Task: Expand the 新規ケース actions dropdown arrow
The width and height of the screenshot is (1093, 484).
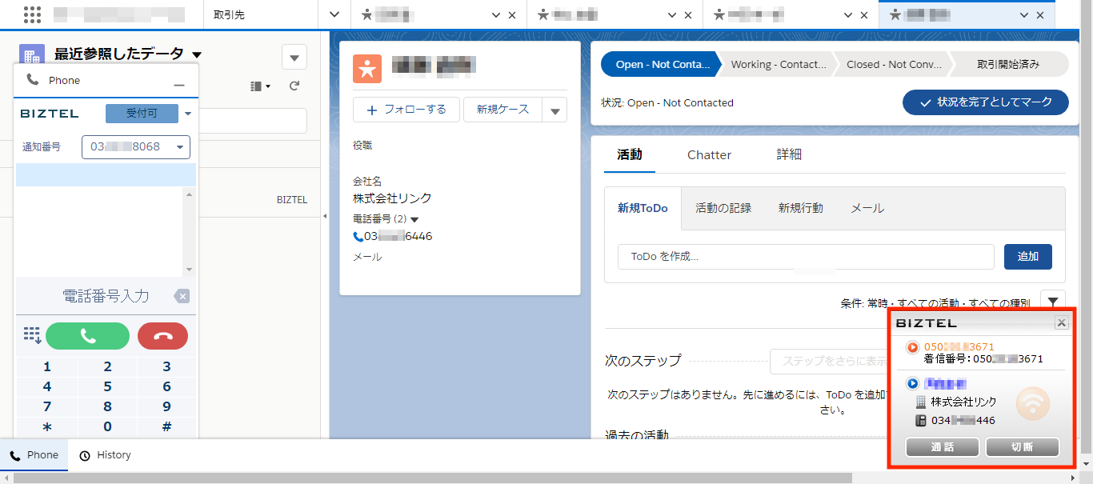Action: 555,110
